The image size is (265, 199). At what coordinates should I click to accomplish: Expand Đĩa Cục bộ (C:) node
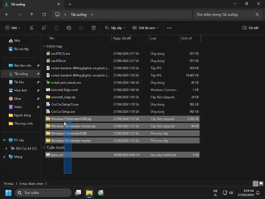point(6,148)
